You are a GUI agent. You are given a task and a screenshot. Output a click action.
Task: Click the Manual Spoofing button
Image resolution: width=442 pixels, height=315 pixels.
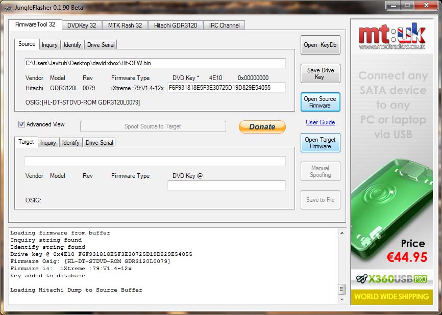coord(320,171)
